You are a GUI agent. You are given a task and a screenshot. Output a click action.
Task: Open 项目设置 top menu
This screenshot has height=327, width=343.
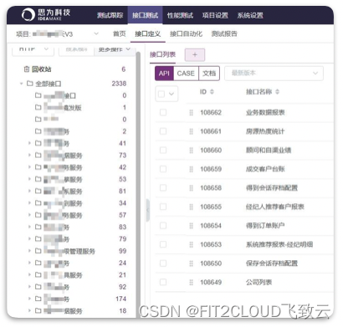tap(215, 15)
